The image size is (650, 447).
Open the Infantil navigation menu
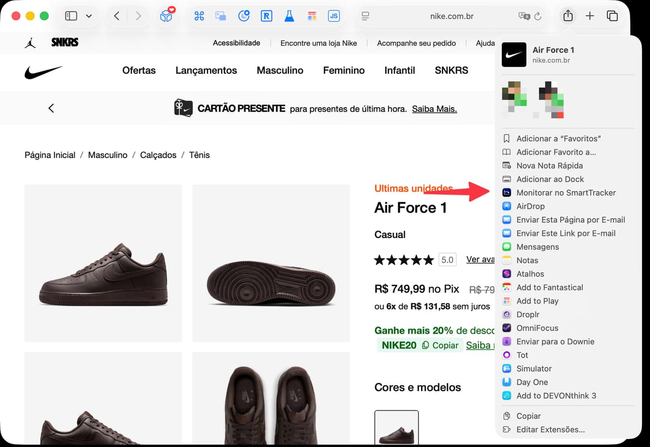[x=400, y=71]
